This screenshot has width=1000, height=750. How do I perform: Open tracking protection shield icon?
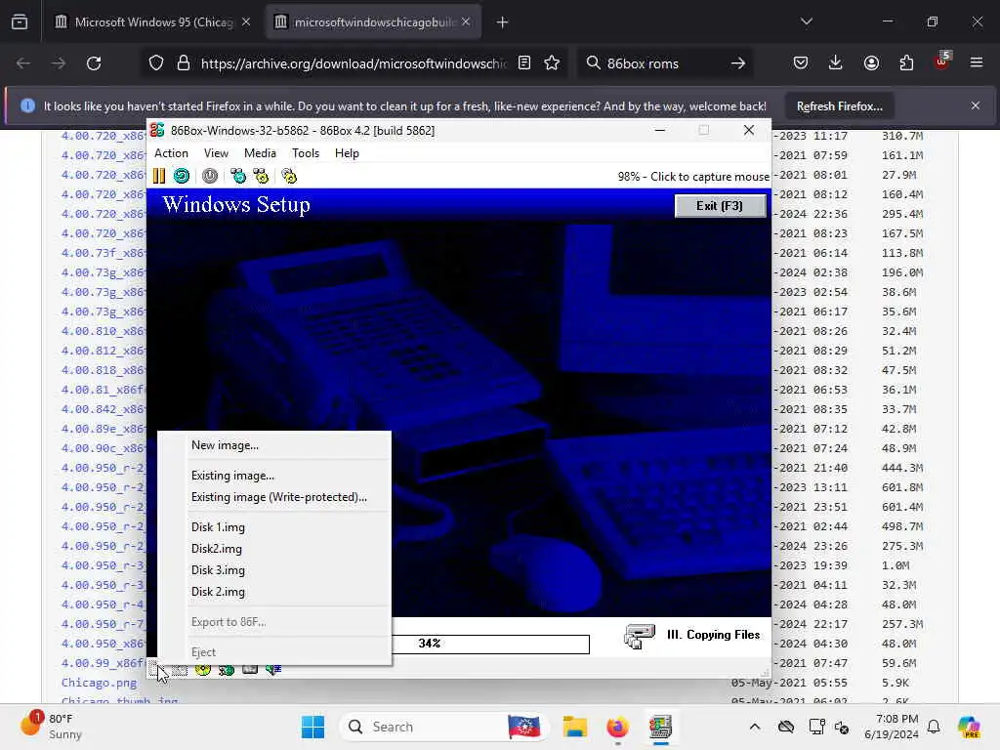tap(156, 63)
